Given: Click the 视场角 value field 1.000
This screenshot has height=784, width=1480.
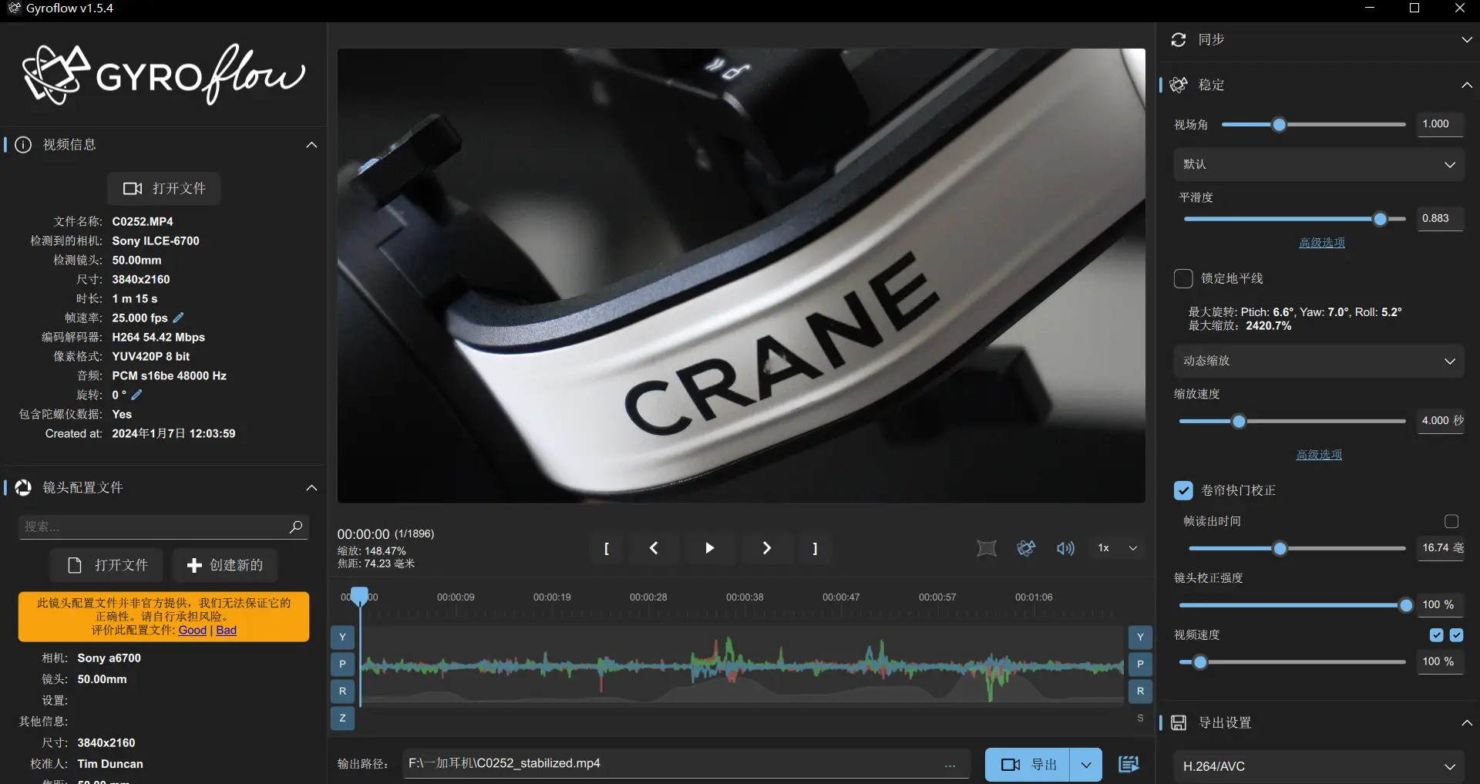Looking at the screenshot, I should pyautogui.click(x=1439, y=124).
